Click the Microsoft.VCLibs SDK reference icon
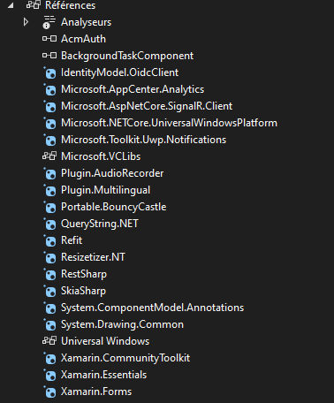334x403 pixels. click(49, 156)
